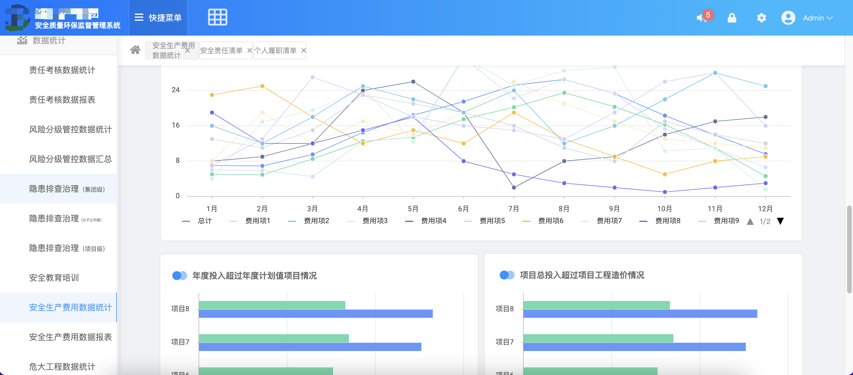Click the 数据统计 chart icon in sidebar
The width and height of the screenshot is (853, 375).
[22, 40]
